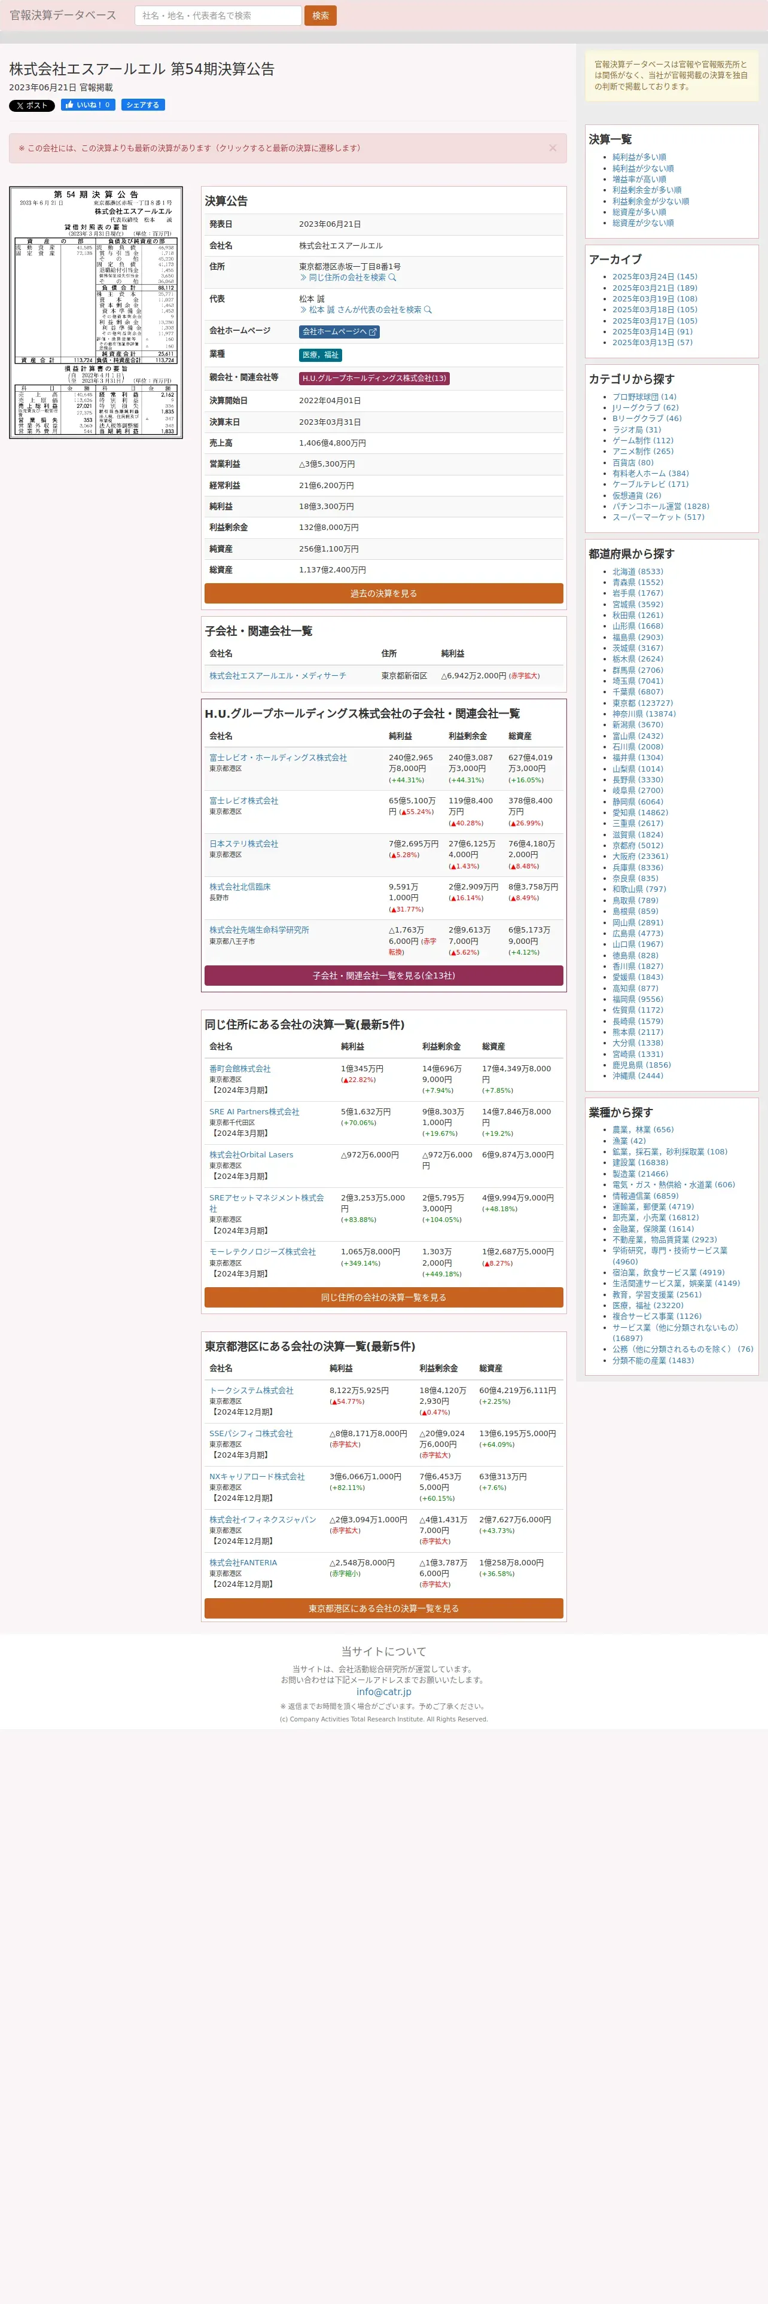The height and width of the screenshot is (2304, 768).
Task: Open archive 2025年03月24日 (145)
Action: (x=654, y=278)
